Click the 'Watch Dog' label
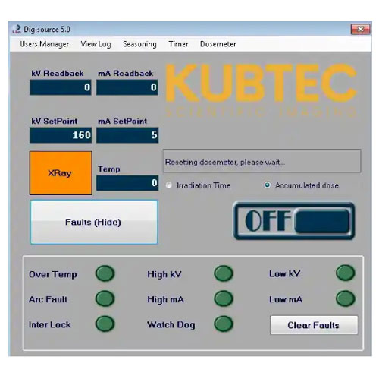The height and width of the screenshot is (379, 379). pyautogui.click(x=171, y=325)
